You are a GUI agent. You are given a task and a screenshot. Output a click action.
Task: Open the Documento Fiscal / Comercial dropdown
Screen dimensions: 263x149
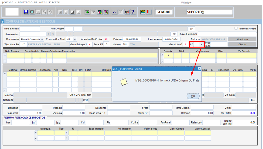pos(42,40)
